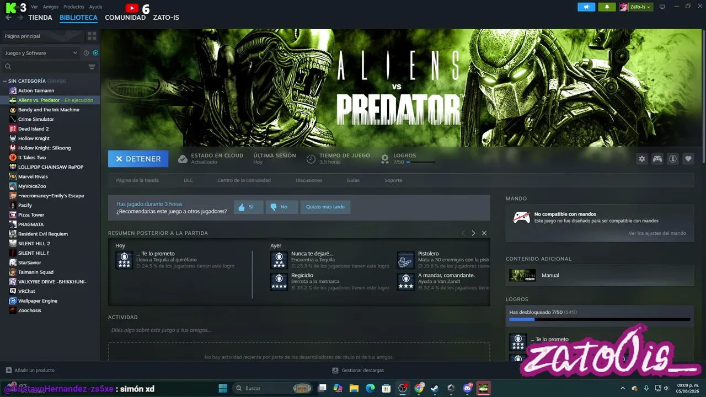The width and height of the screenshot is (706, 397).
Task: Click the achievements gear-trophy icon
Action: (x=385, y=159)
